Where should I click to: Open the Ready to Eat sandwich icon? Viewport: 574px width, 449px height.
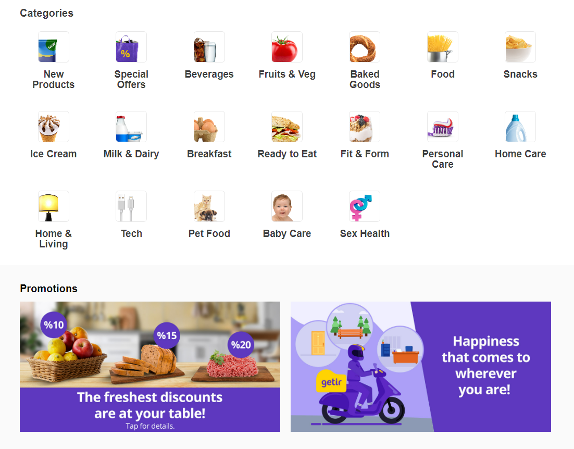[x=287, y=127]
